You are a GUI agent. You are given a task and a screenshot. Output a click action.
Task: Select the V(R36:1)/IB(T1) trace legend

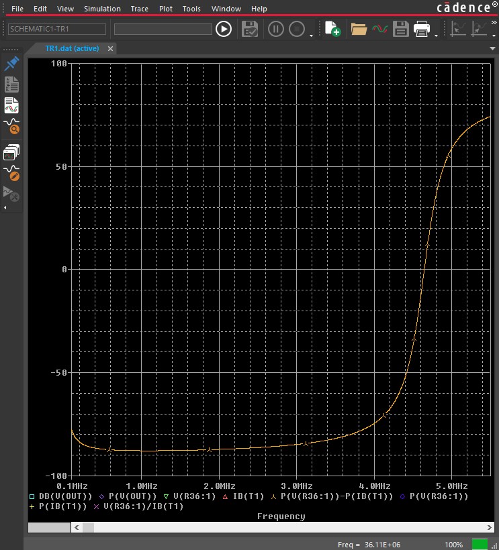[138, 506]
